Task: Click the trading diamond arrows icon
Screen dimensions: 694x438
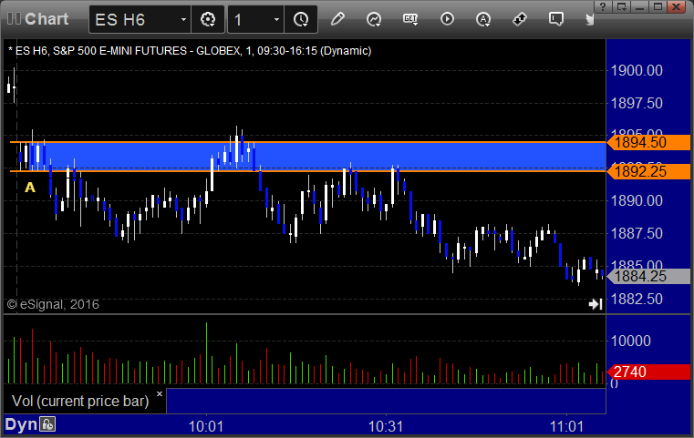Action: (520, 19)
